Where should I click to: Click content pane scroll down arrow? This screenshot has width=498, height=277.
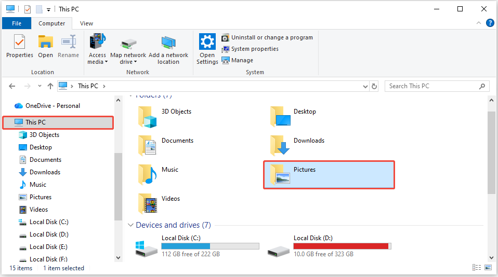491,258
